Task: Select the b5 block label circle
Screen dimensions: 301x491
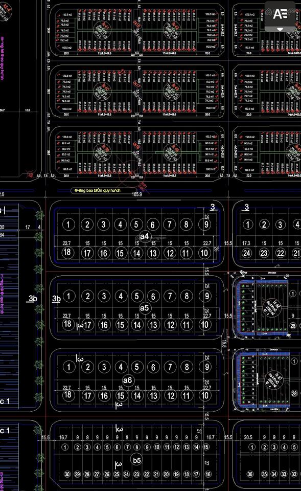Action: 137,460
